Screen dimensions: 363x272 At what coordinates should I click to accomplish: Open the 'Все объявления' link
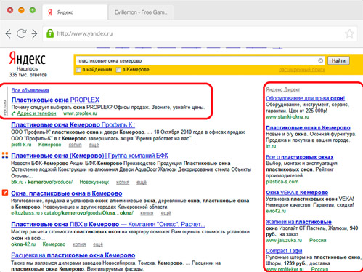[x=30, y=90]
